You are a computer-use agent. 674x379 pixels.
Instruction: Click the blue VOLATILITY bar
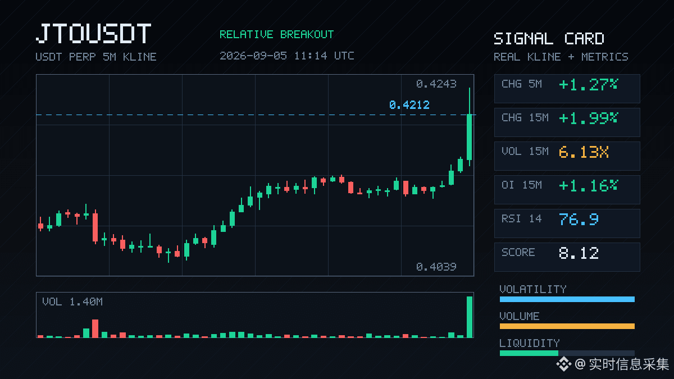[567, 299]
